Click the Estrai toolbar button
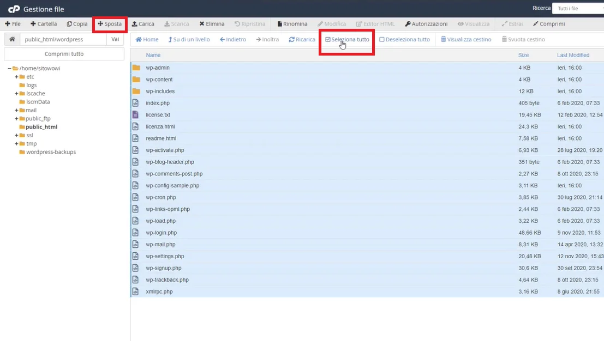 tap(512, 24)
